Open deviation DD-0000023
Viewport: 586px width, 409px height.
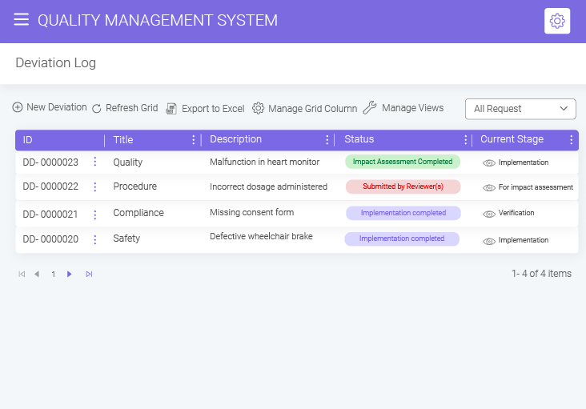pyautogui.click(x=50, y=162)
